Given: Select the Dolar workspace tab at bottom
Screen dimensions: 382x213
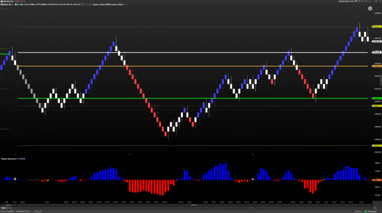Looking at the screenshot, I should 4,207.
